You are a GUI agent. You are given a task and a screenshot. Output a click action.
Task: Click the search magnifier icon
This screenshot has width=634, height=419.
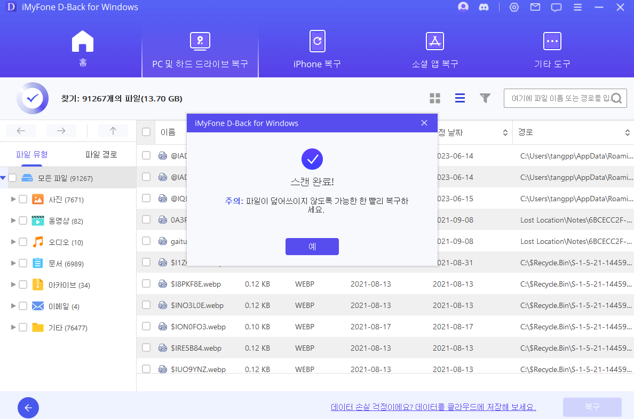coord(616,98)
